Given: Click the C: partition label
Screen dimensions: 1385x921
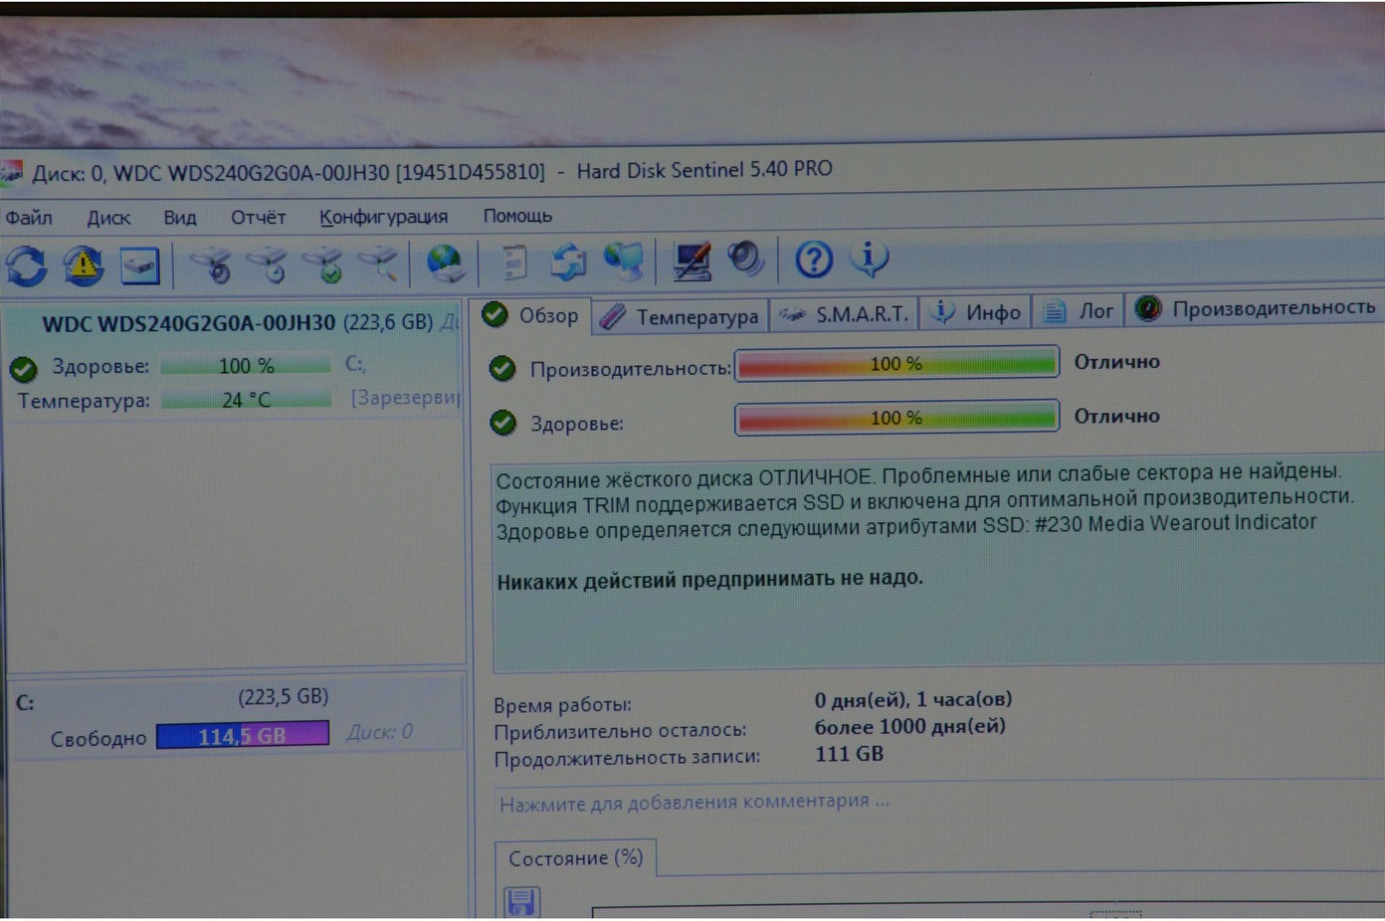Looking at the screenshot, I should pos(25,703).
